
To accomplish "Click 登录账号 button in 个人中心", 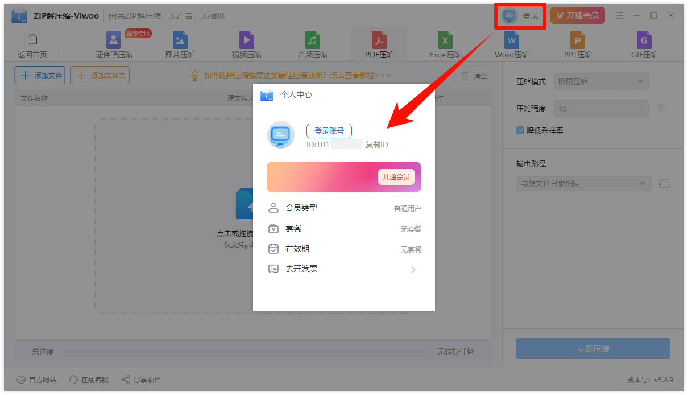I will (x=329, y=131).
